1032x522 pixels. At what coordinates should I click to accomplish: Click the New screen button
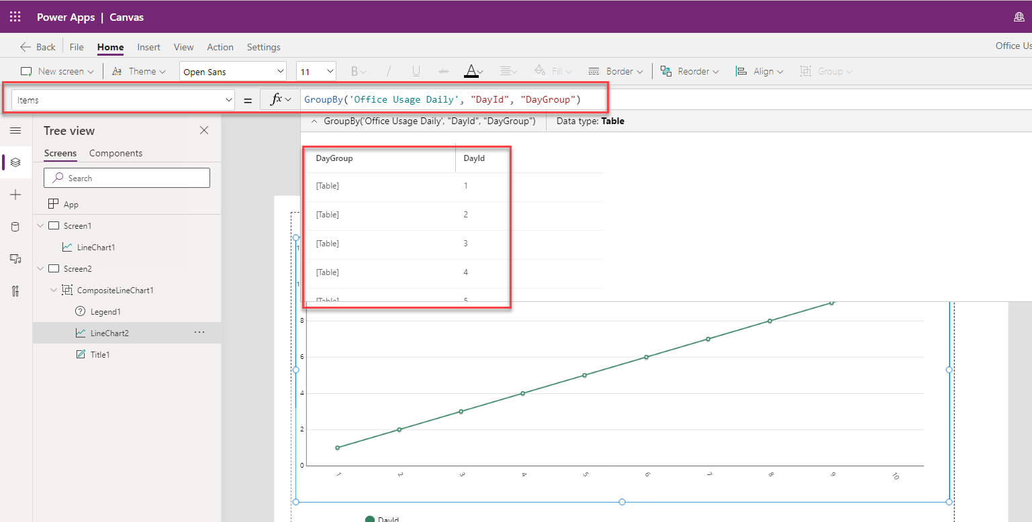pos(57,71)
